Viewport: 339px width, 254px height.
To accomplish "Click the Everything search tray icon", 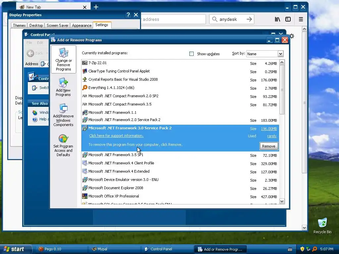I will 315,249.
